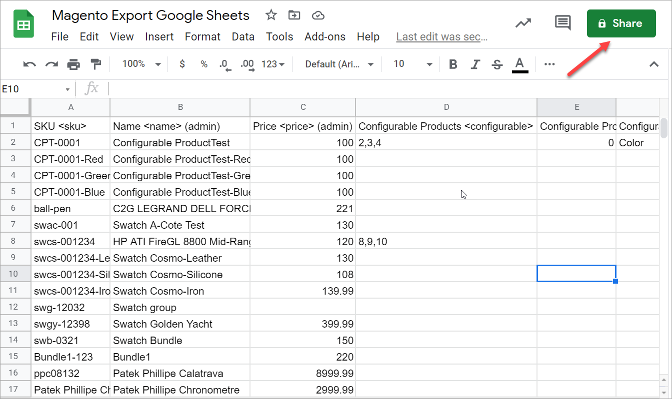
Task: Format as currency with dollar icon
Action: tap(182, 64)
